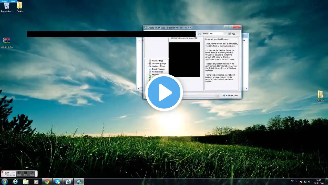
Task: Activate the Ezvid Draw tool
Action: coord(32,174)
